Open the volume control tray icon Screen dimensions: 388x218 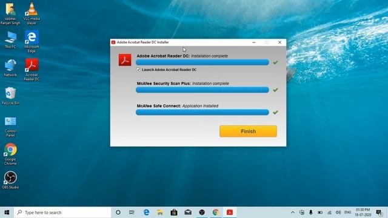338,213
